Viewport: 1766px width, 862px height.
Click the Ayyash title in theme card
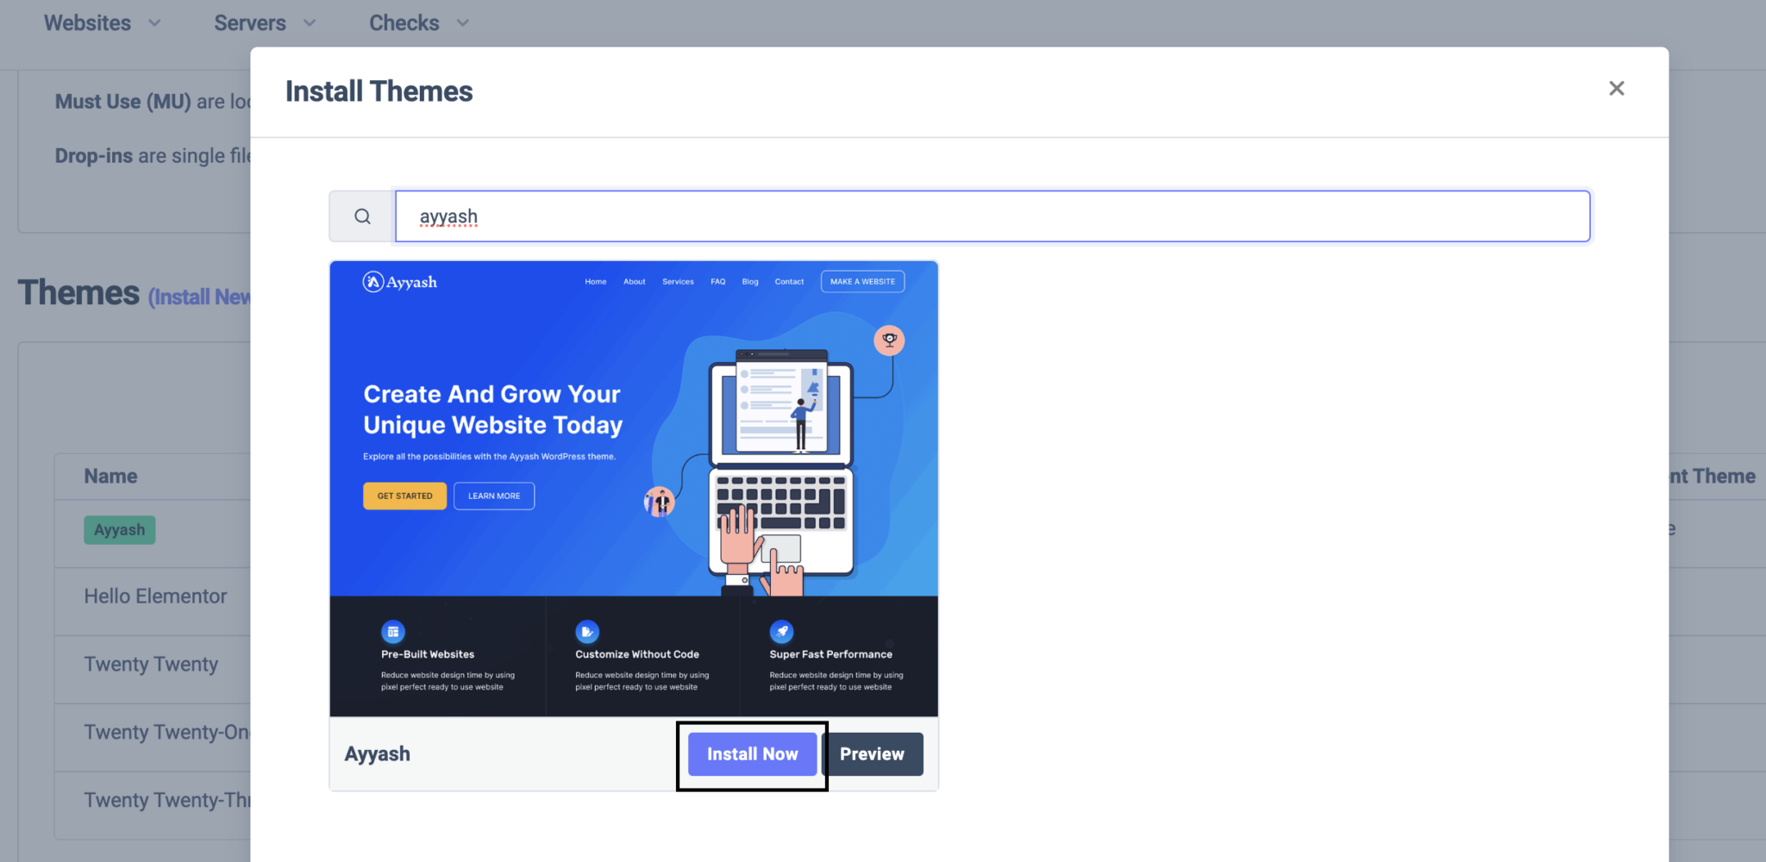pyautogui.click(x=378, y=754)
